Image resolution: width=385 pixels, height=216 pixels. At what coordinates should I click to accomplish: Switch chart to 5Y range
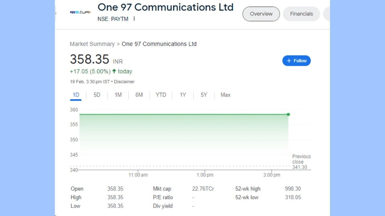[x=204, y=95]
